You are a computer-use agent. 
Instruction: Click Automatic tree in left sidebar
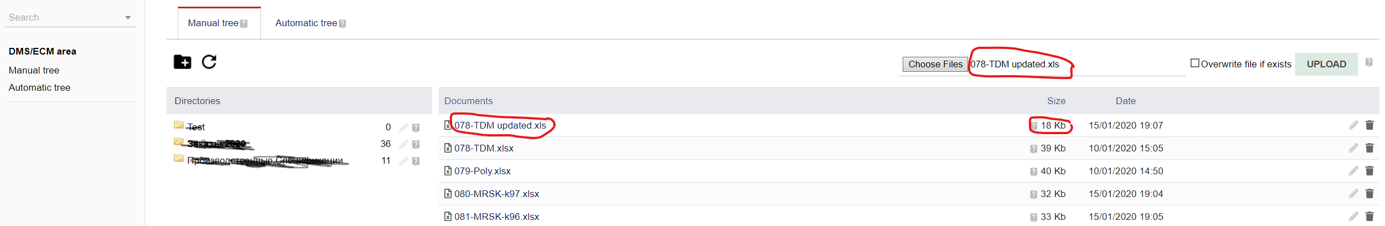click(x=40, y=87)
